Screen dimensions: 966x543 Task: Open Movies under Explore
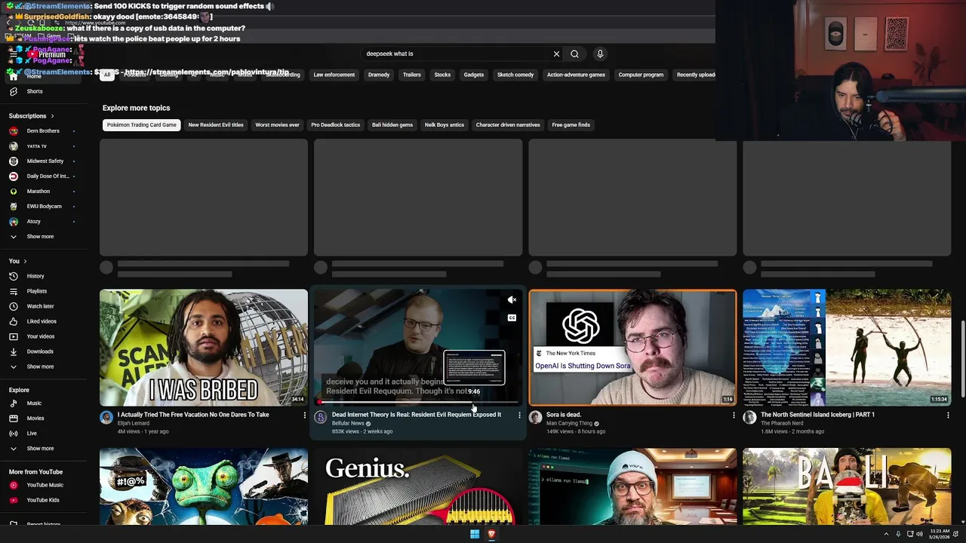[x=35, y=419]
